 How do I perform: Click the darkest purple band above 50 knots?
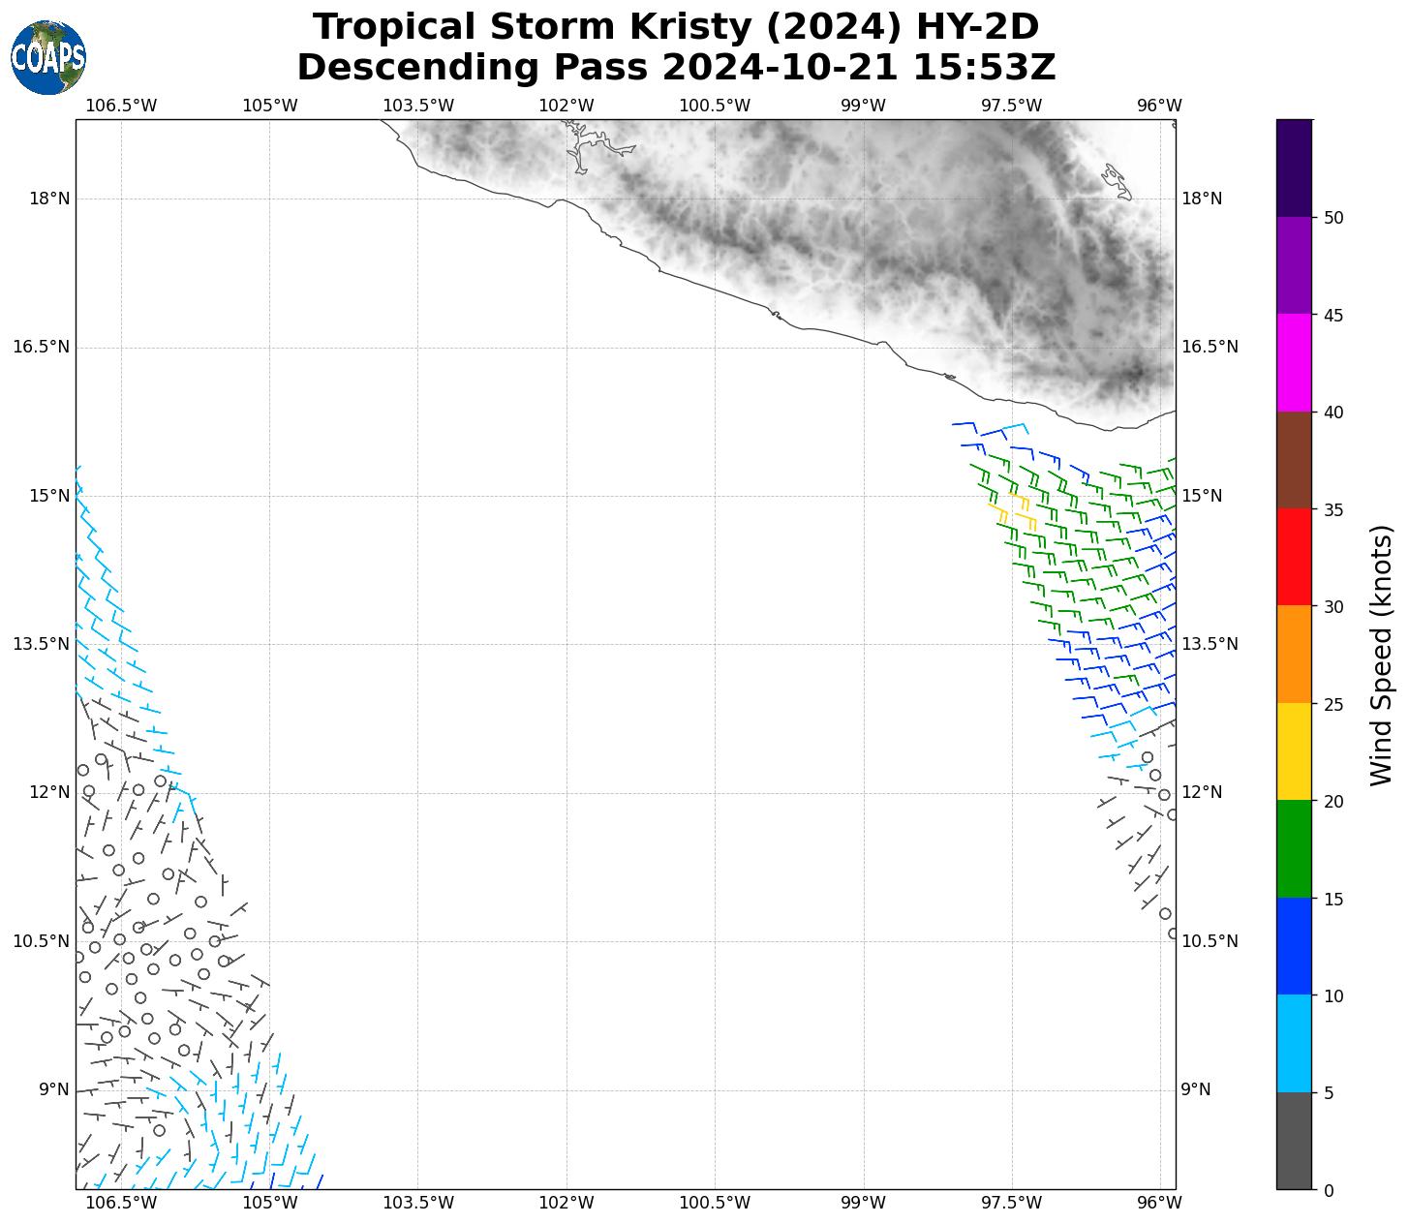[1294, 168]
